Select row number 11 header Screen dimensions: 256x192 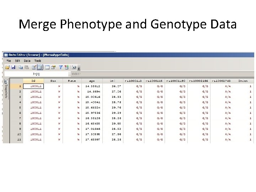point(16,140)
